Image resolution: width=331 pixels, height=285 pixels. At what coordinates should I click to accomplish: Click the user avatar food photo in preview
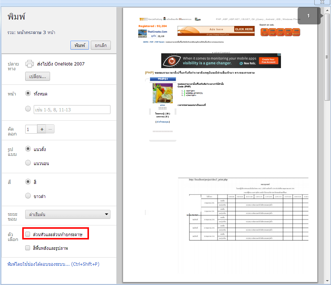[163, 93]
